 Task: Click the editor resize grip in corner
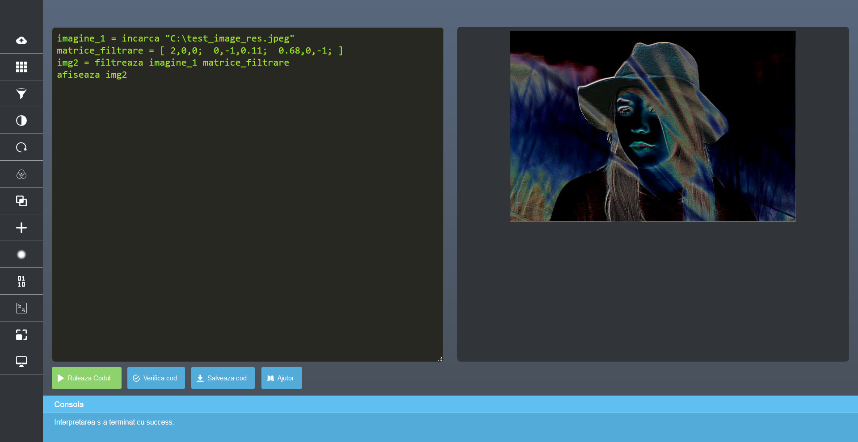440,359
